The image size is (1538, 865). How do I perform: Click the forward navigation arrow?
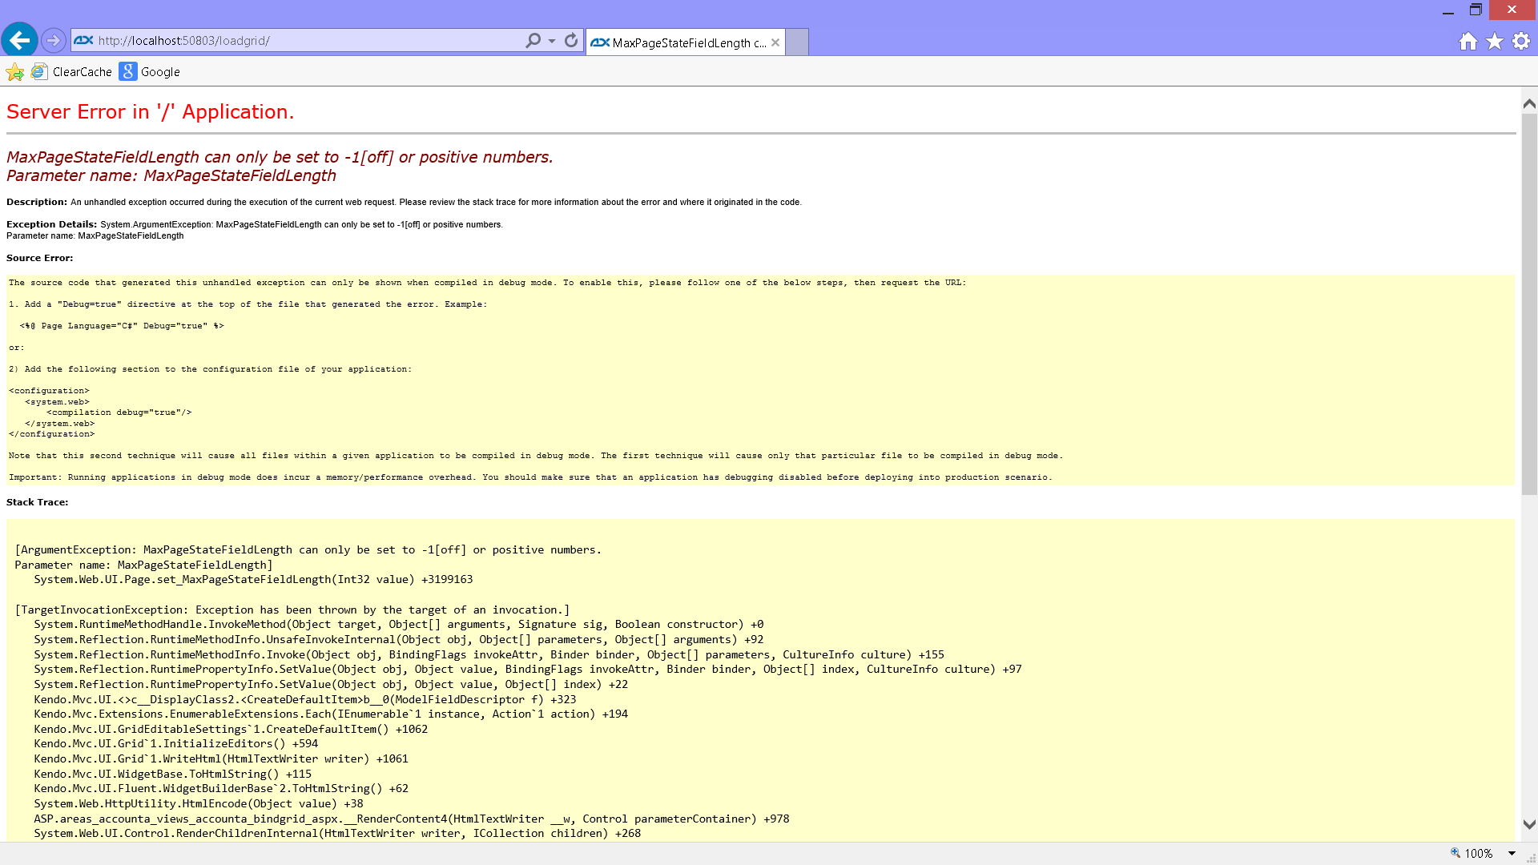pos(53,40)
